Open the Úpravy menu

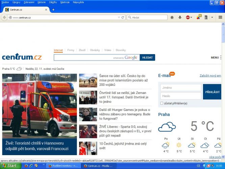tap(16, 2)
